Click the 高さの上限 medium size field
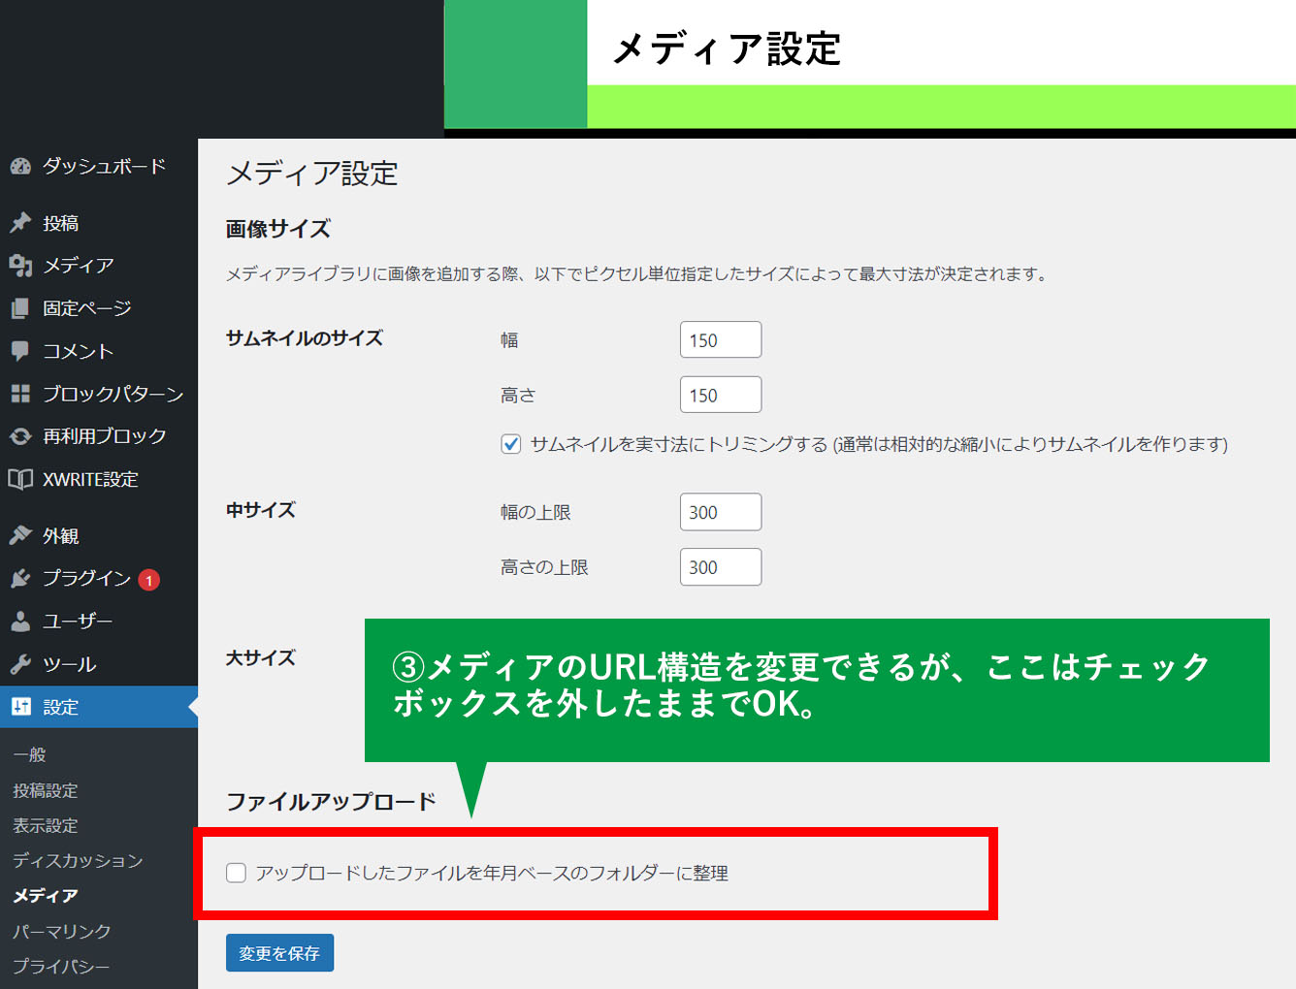 [x=721, y=567]
